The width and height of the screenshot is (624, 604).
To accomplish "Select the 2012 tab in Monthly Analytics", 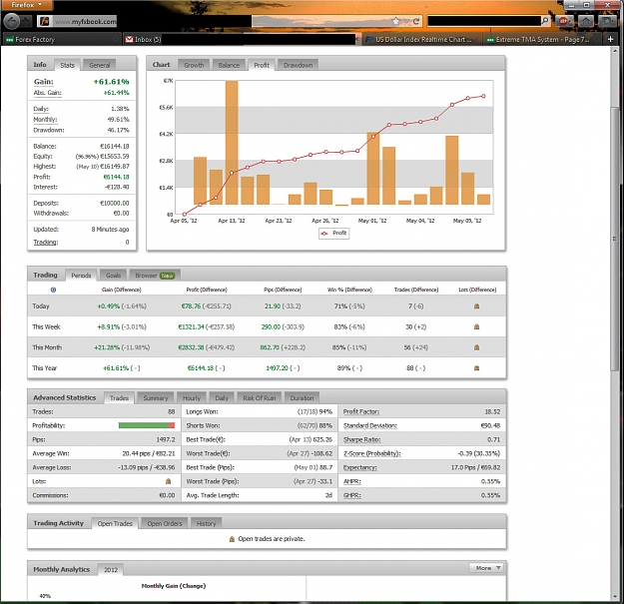I will [x=111, y=569].
